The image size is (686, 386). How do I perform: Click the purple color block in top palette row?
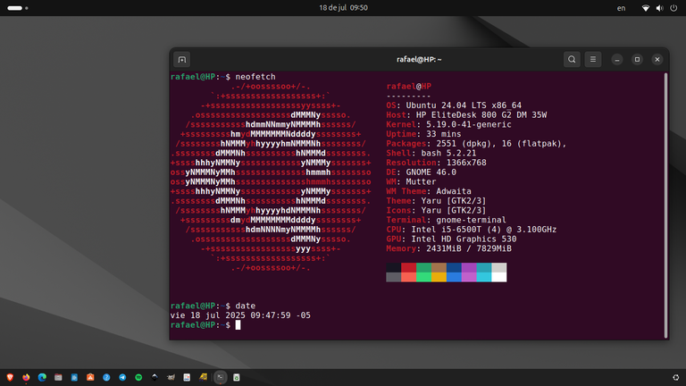point(469,267)
